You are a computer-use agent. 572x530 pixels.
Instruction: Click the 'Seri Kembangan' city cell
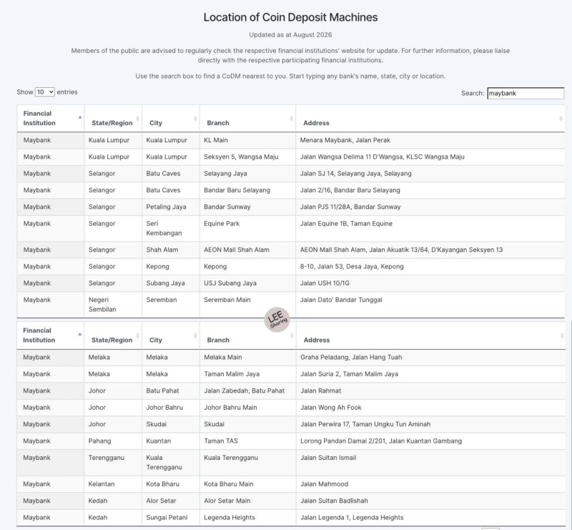(171, 228)
